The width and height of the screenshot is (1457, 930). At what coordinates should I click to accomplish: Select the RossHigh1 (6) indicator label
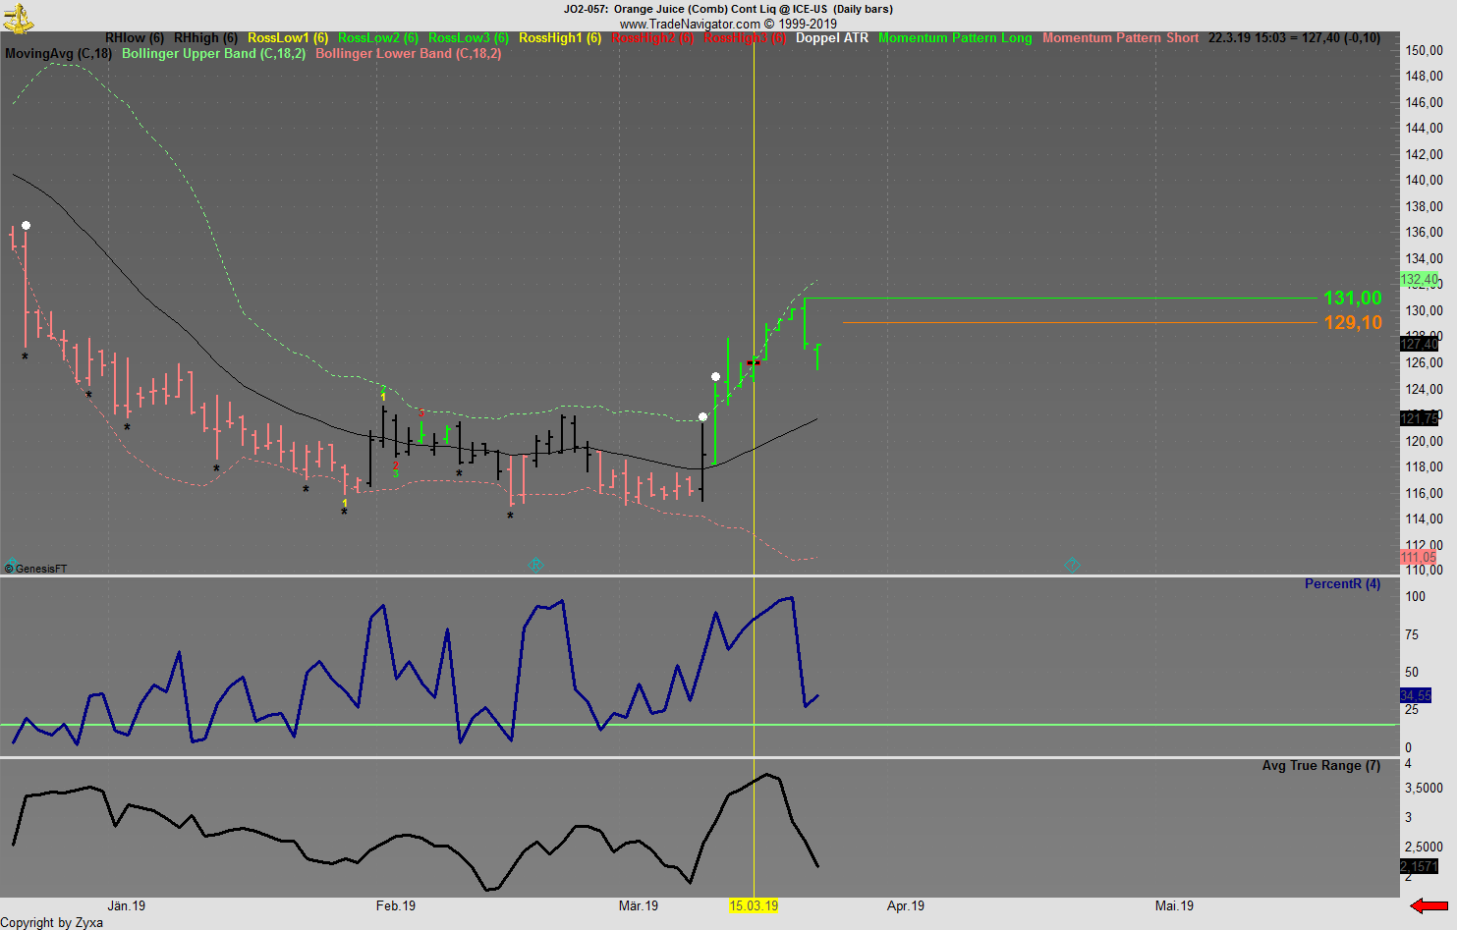[x=560, y=38]
